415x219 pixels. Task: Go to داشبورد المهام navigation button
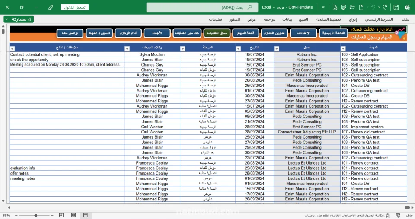pyautogui.click(x=99, y=33)
